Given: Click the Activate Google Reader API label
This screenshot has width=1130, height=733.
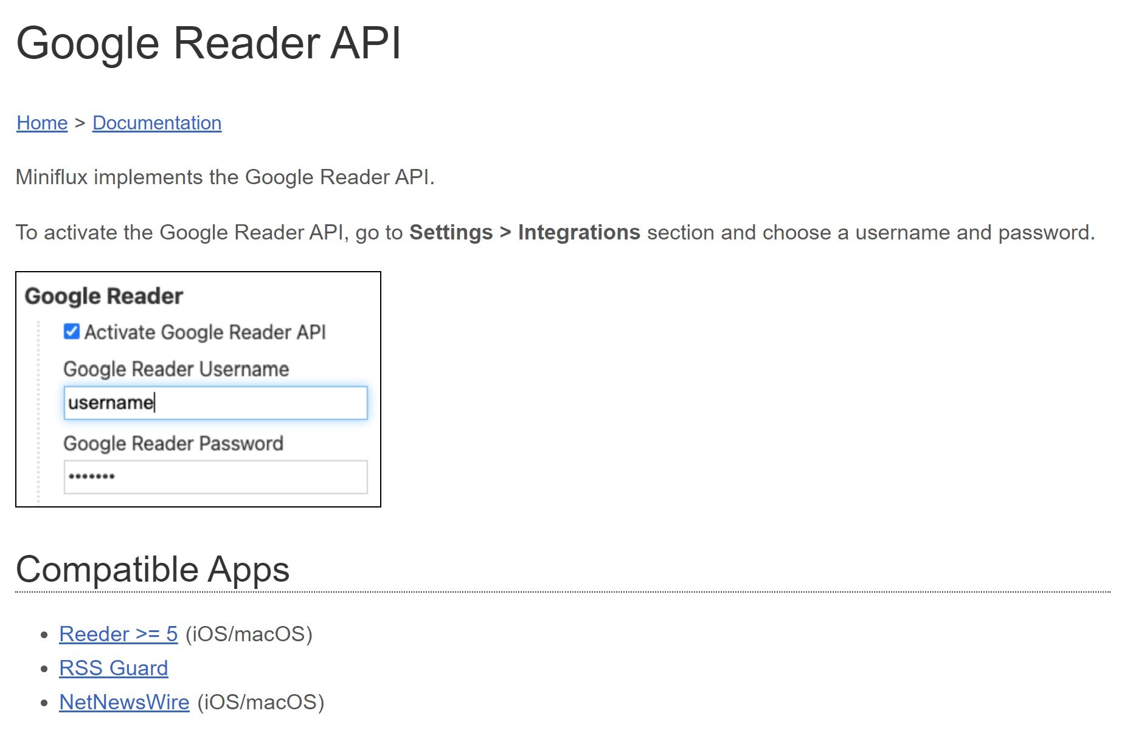Looking at the screenshot, I should tap(205, 332).
